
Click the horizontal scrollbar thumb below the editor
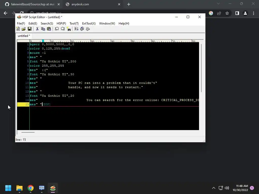[x=28, y=132]
